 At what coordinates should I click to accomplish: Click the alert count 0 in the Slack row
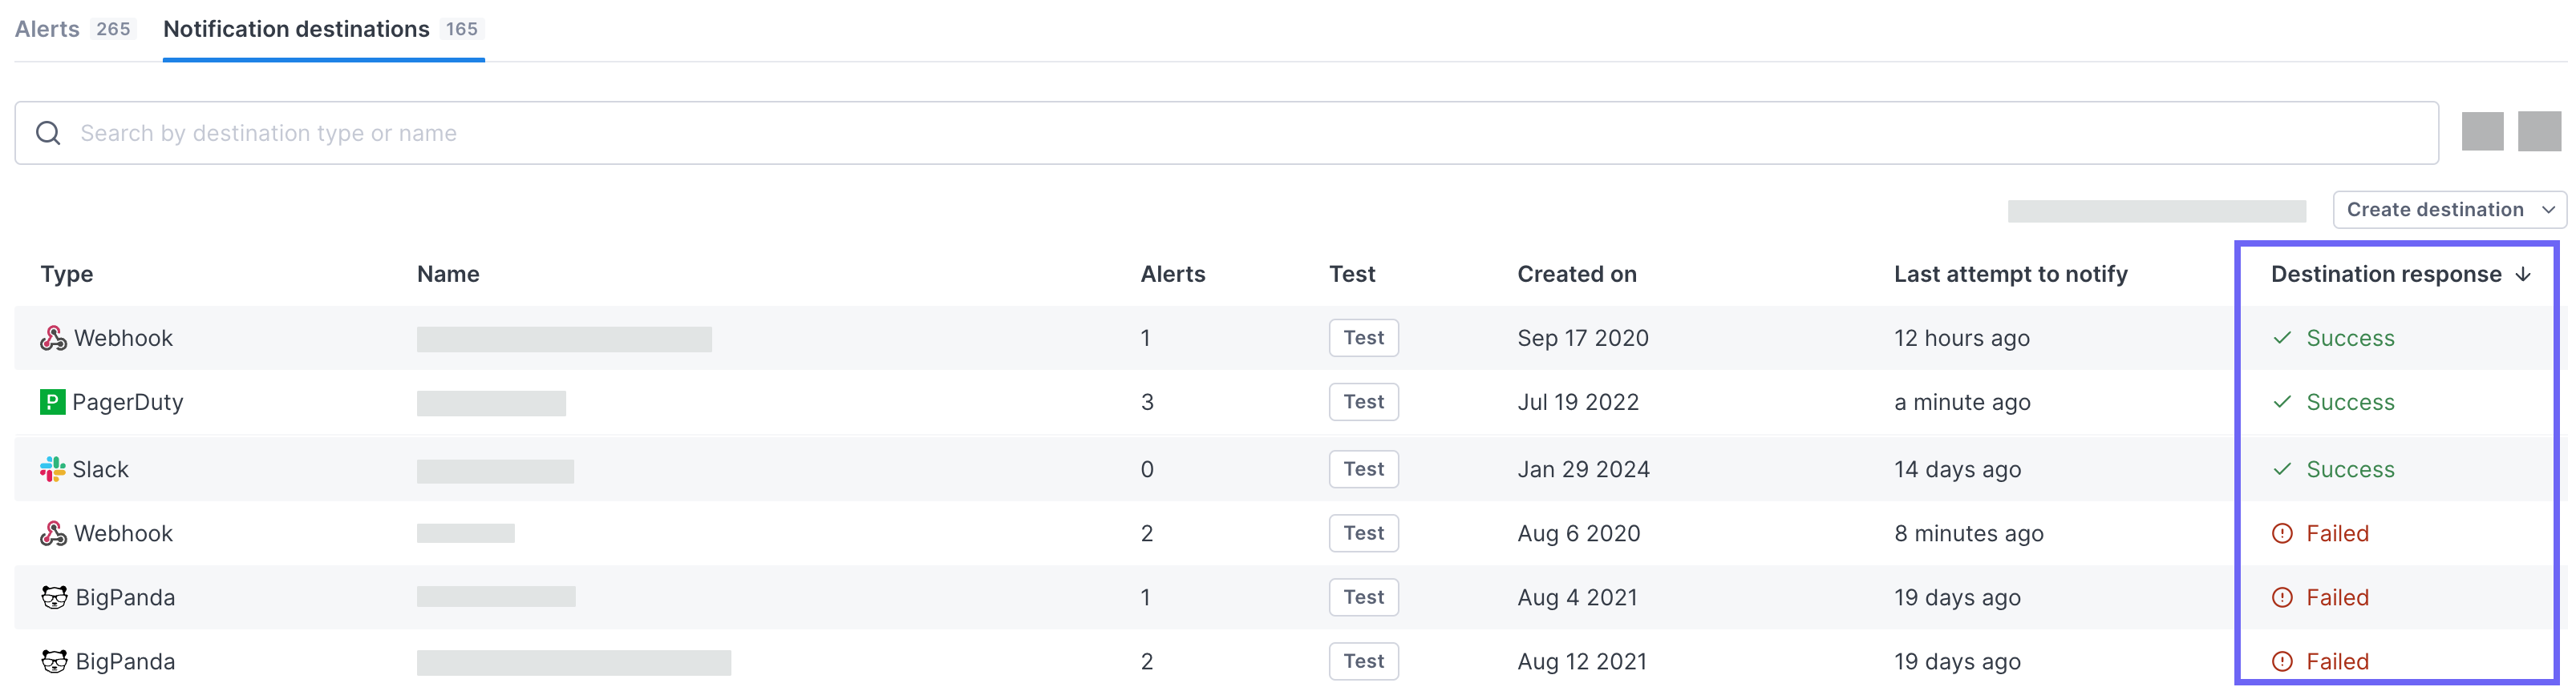[x=1147, y=468]
